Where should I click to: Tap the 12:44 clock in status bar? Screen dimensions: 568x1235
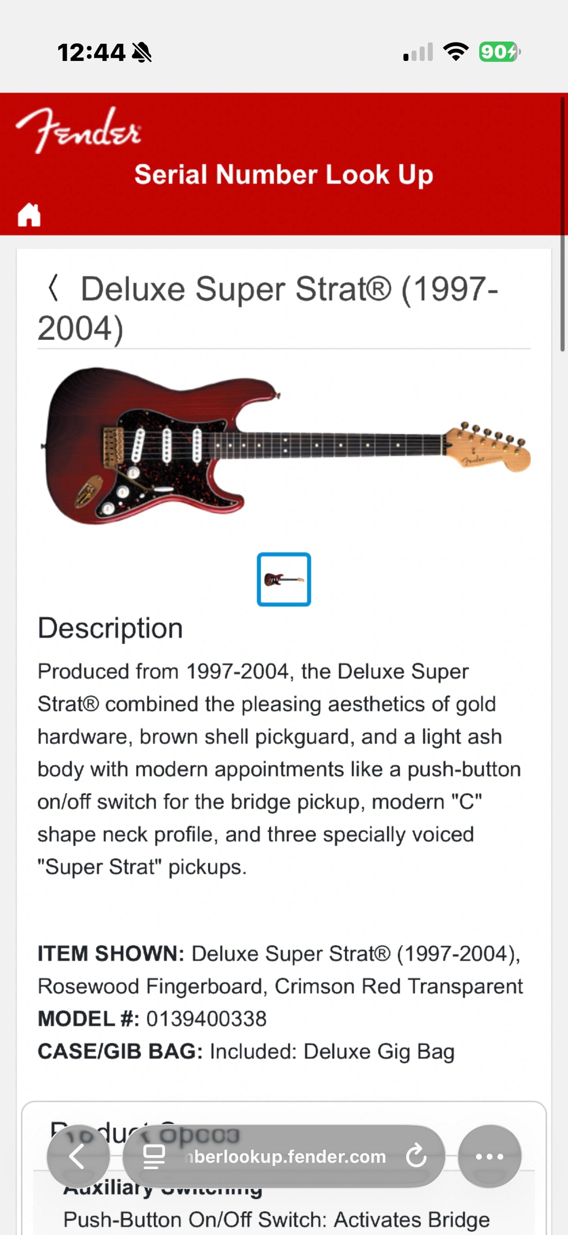tap(91, 52)
